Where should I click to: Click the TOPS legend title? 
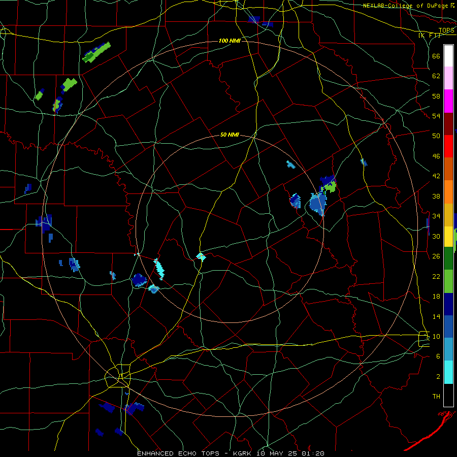[446, 30]
